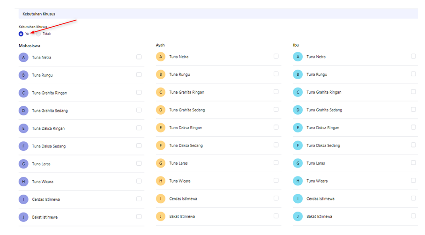The width and height of the screenshot is (425, 235).
Task: Select the Tidak radio button
Action: pyautogui.click(x=38, y=34)
